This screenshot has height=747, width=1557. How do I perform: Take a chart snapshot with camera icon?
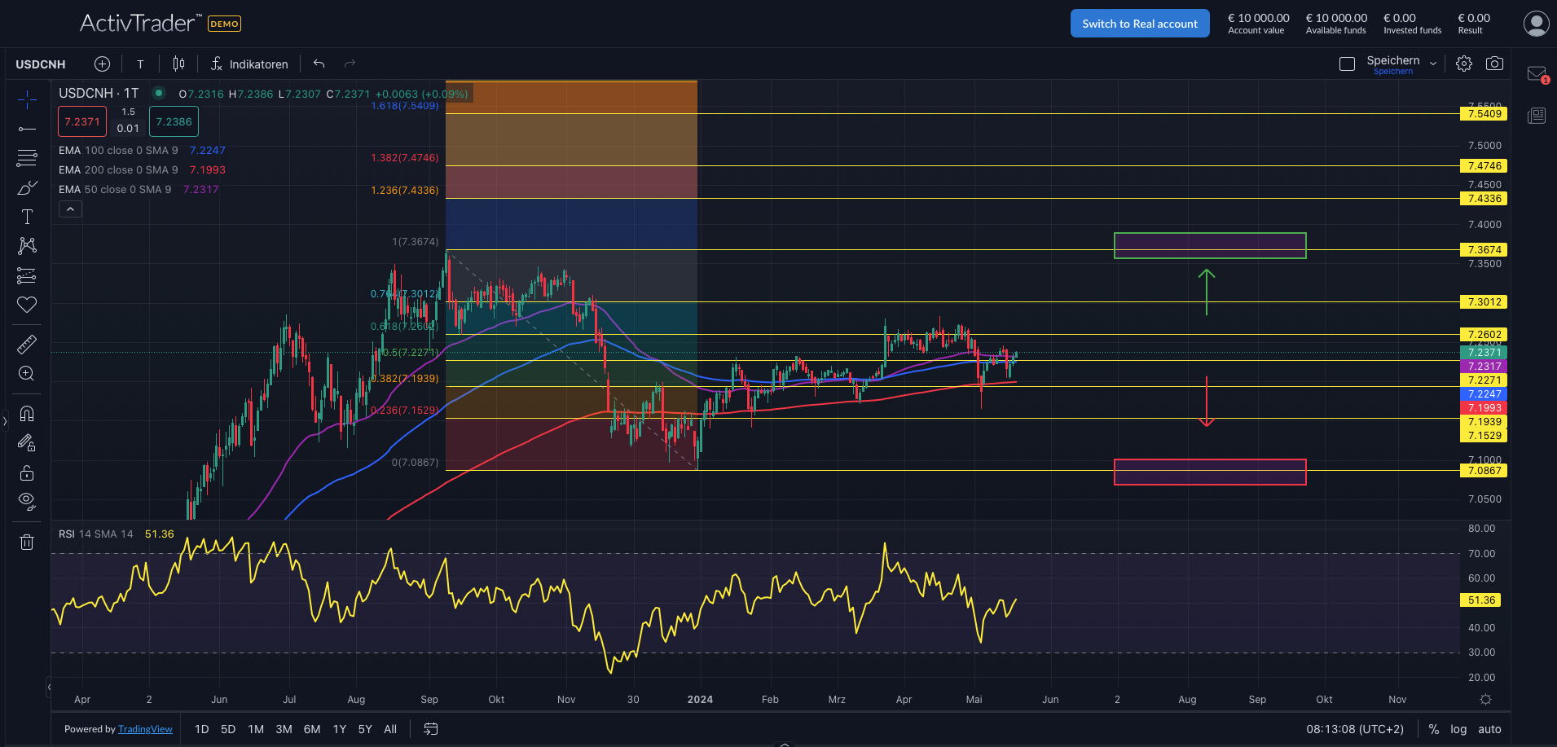click(x=1495, y=63)
